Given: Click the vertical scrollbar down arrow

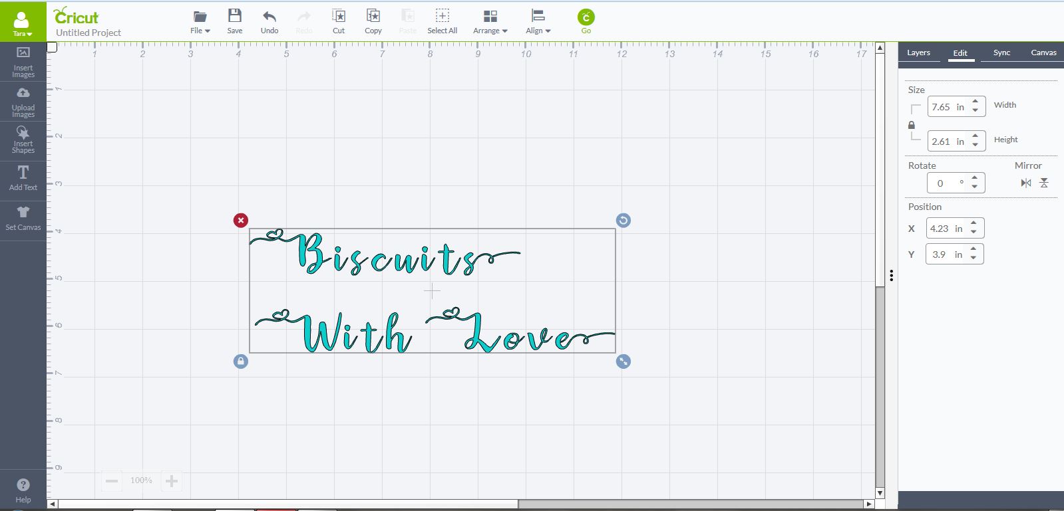Looking at the screenshot, I should [x=880, y=493].
